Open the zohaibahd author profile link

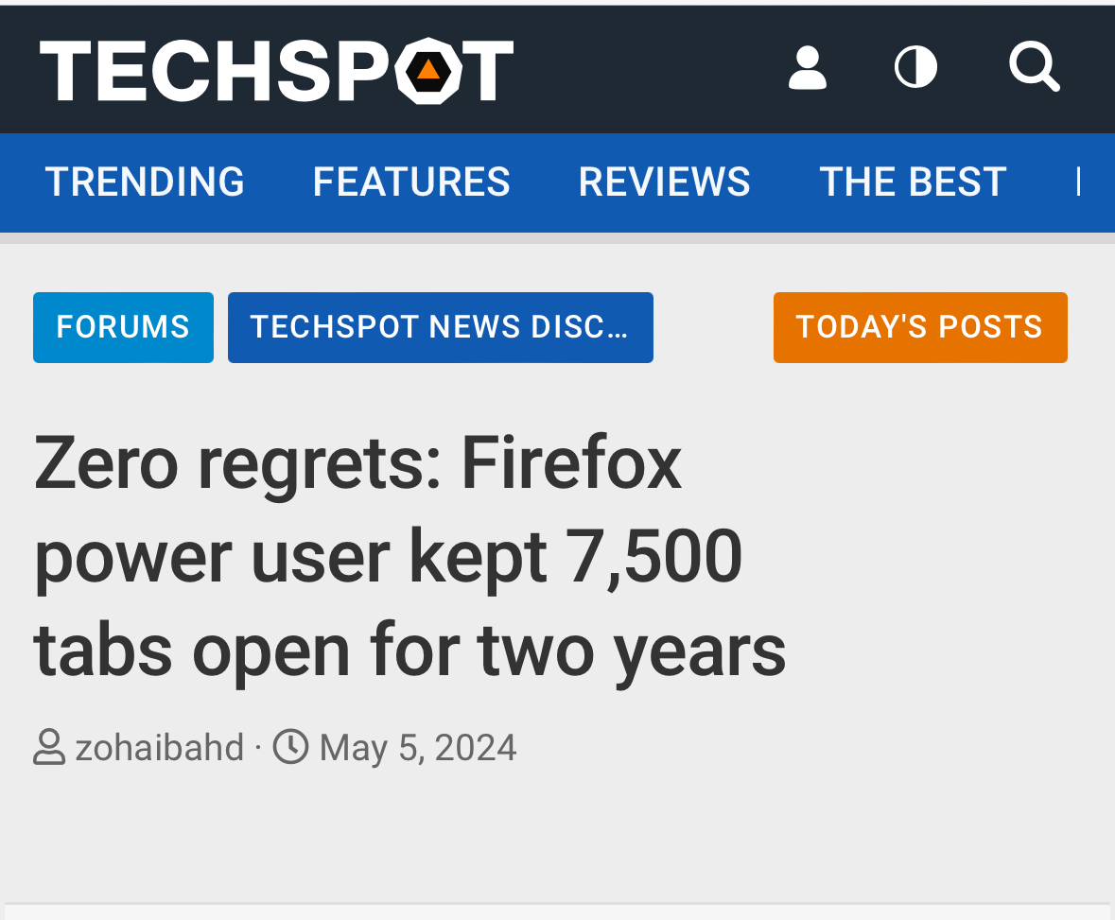click(159, 748)
